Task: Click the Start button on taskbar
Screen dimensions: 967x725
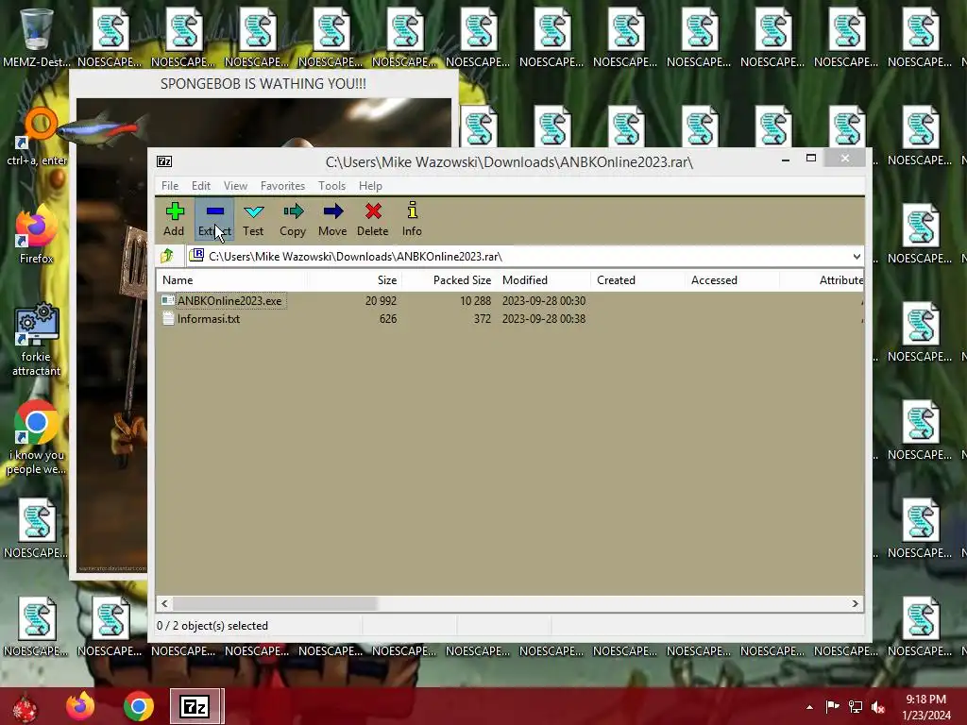Action: tap(25, 706)
